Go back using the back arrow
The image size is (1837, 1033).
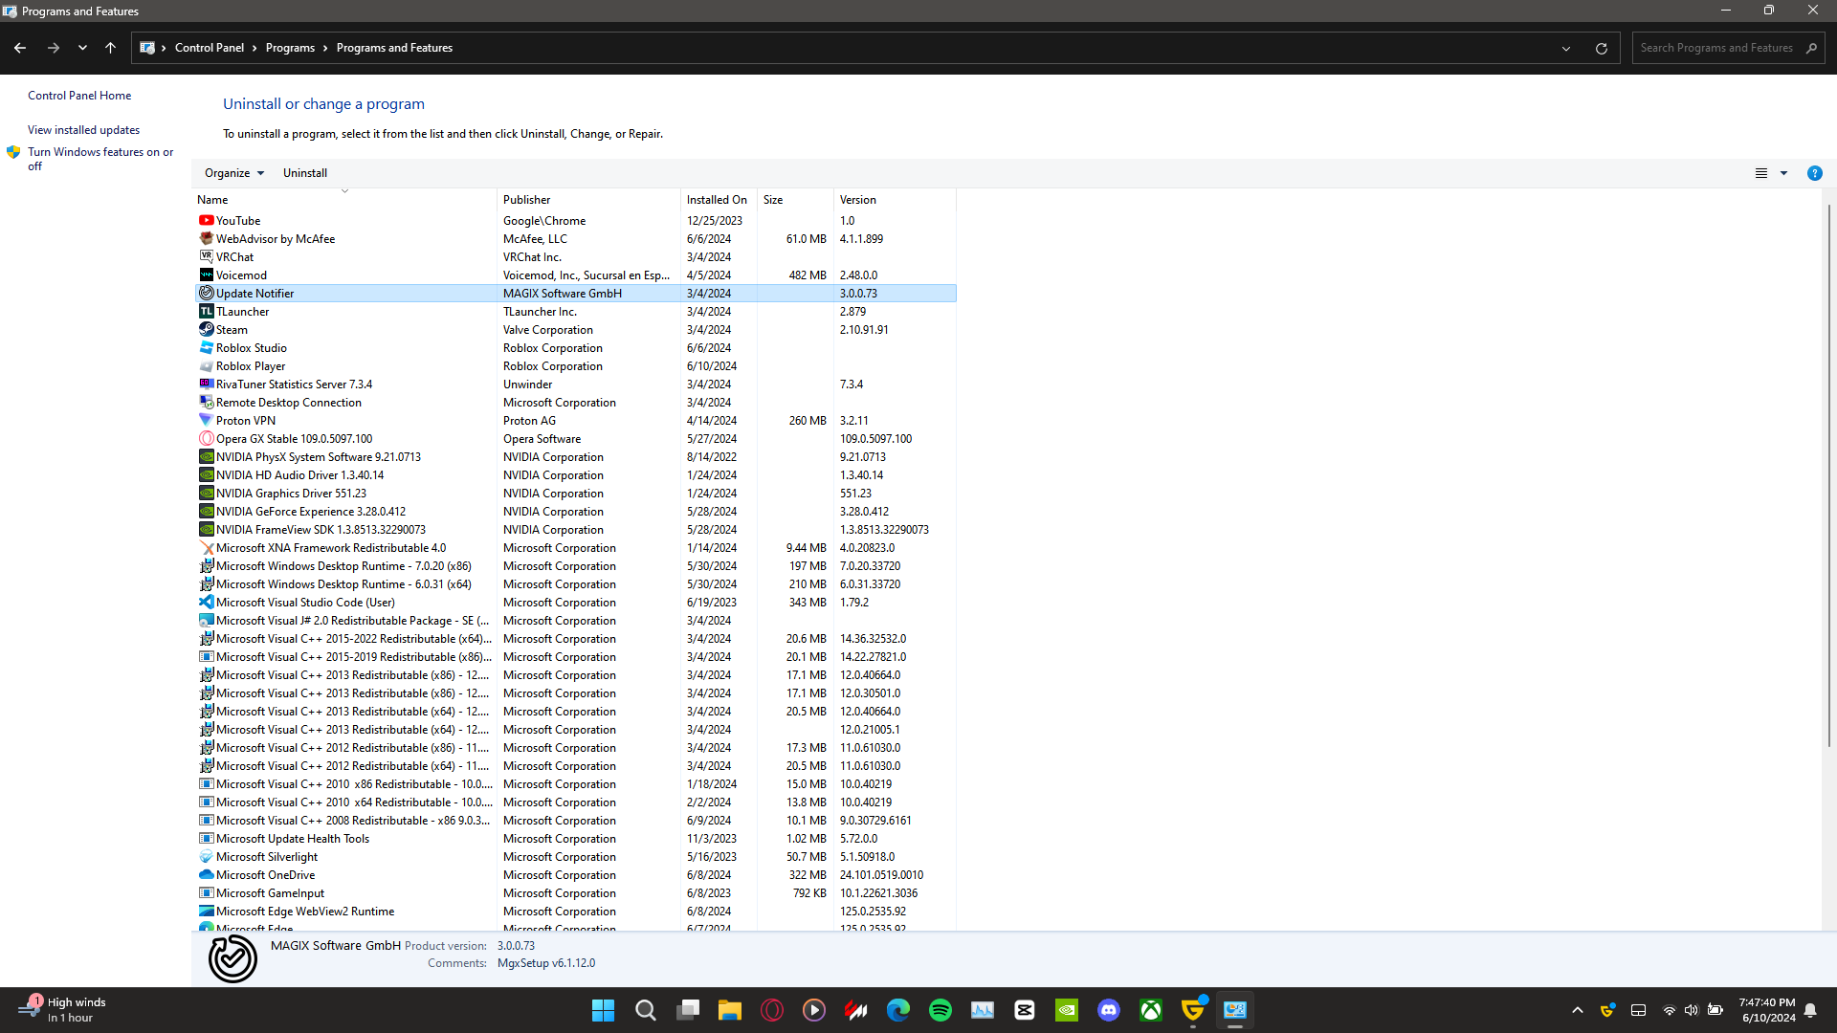tap(20, 48)
